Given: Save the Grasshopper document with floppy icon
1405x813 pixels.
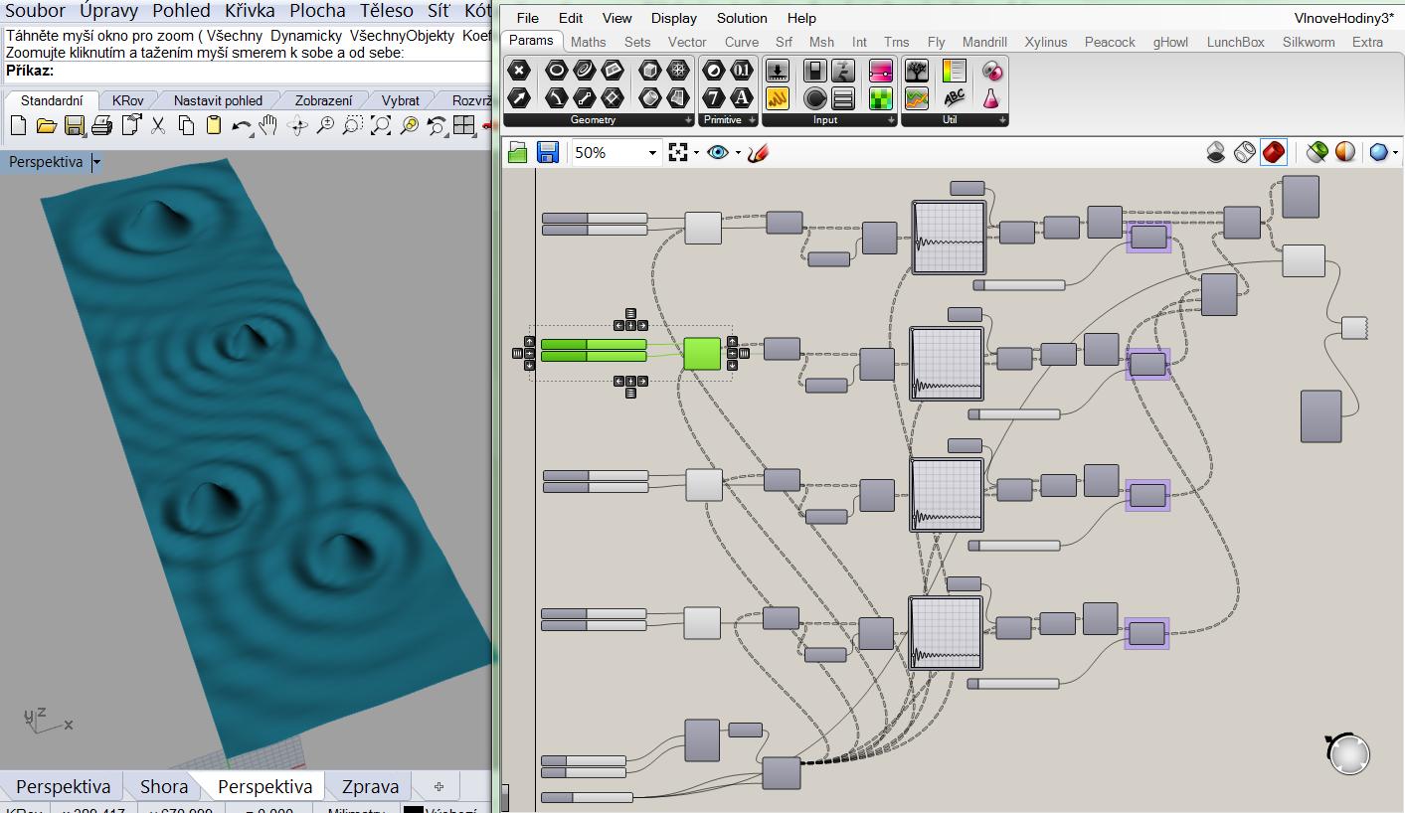Looking at the screenshot, I should [547, 152].
